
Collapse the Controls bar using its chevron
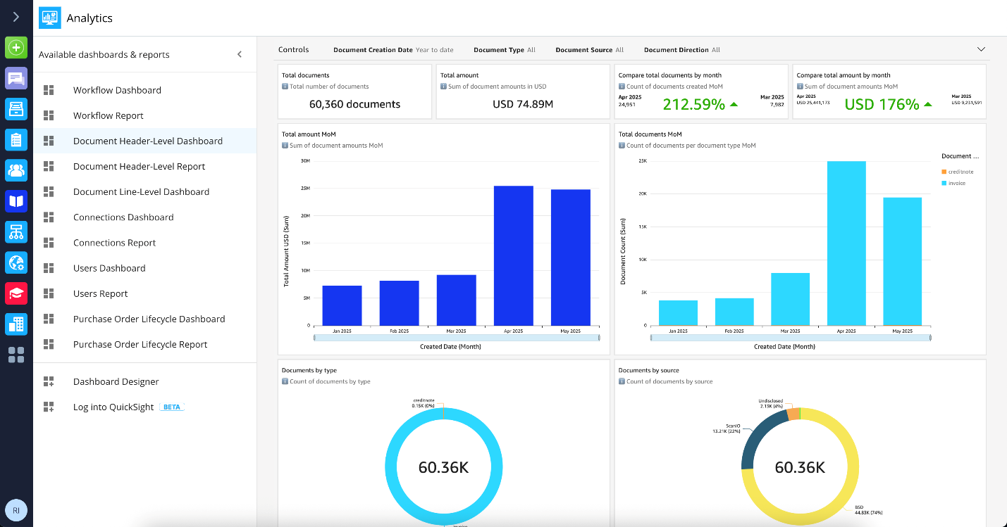coord(981,49)
